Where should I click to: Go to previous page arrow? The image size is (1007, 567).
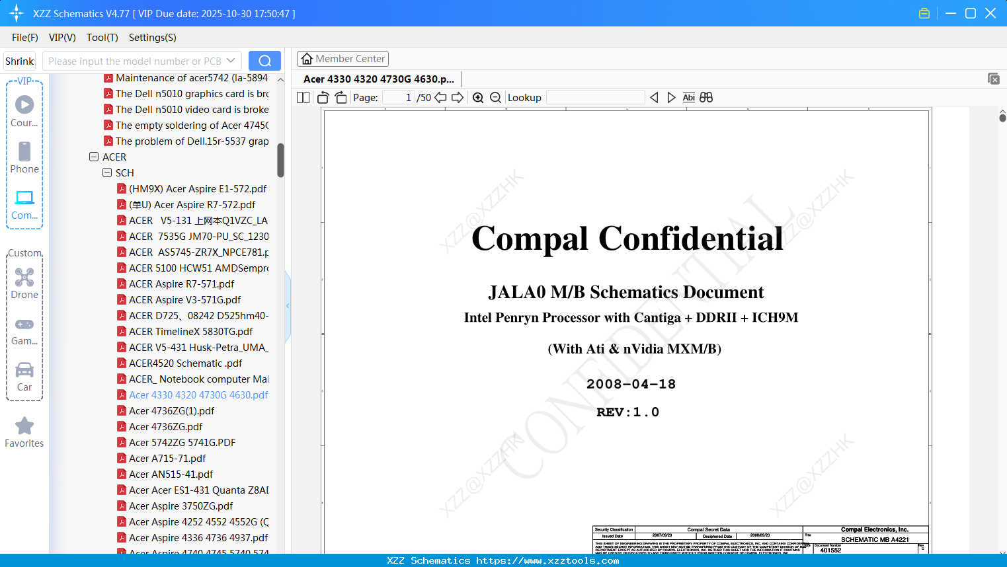point(440,98)
